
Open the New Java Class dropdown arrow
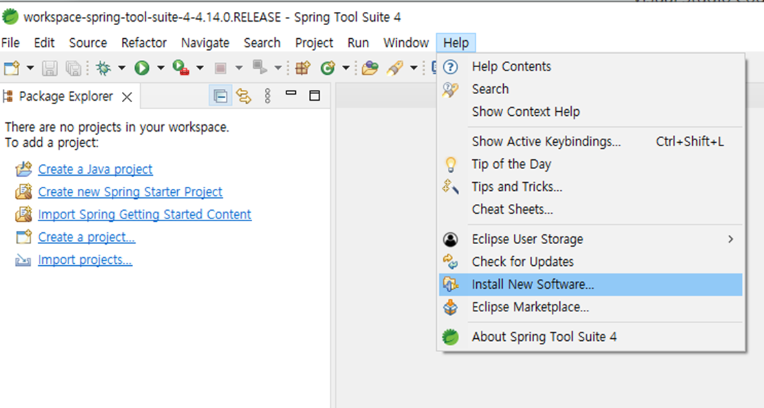tap(346, 68)
